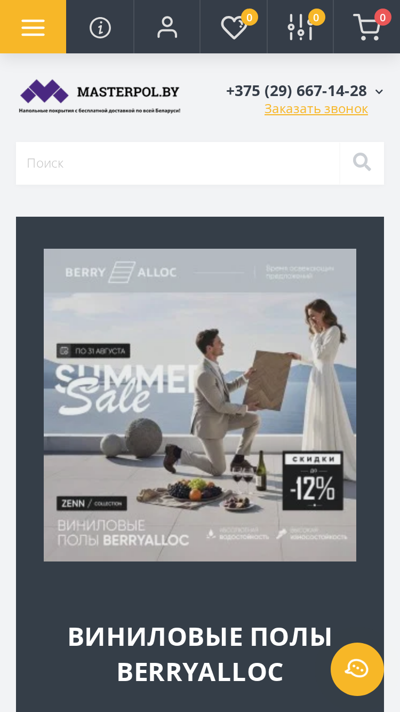Click the Заказать звонок link
This screenshot has height=712, width=400.
pyautogui.click(x=316, y=109)
